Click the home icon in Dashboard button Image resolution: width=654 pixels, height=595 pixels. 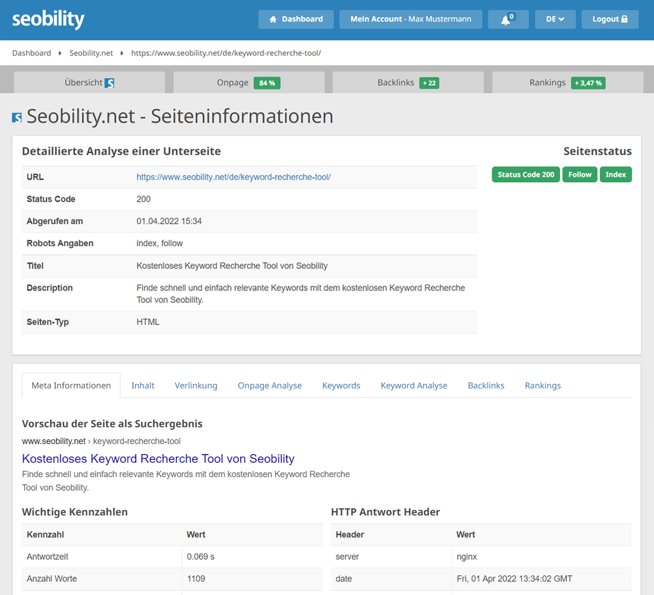coord(273,19)
